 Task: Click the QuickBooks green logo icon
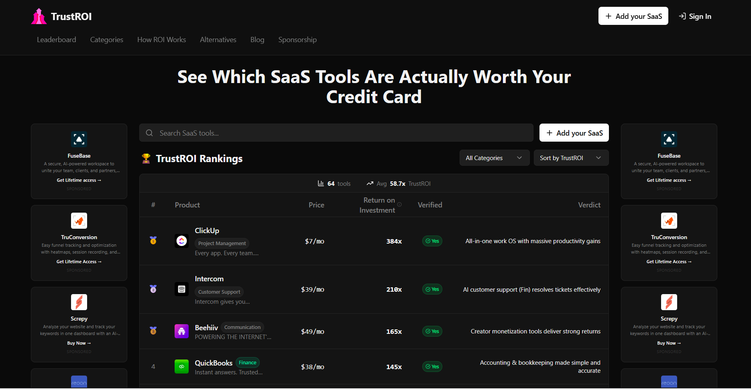(181, 367)
